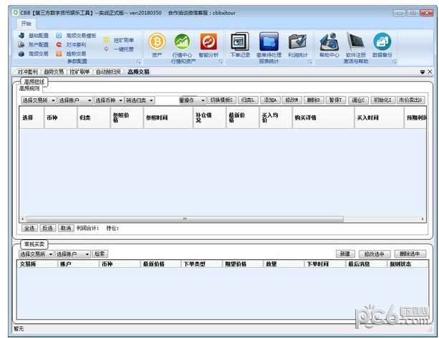
Task: Open 选择账户 dropdown in 常规买卖 section
Action: pyautogui.click(x=73, y=254)
